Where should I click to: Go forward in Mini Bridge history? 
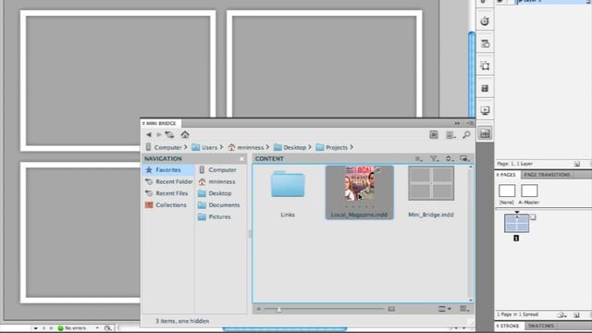coord(159,134)
